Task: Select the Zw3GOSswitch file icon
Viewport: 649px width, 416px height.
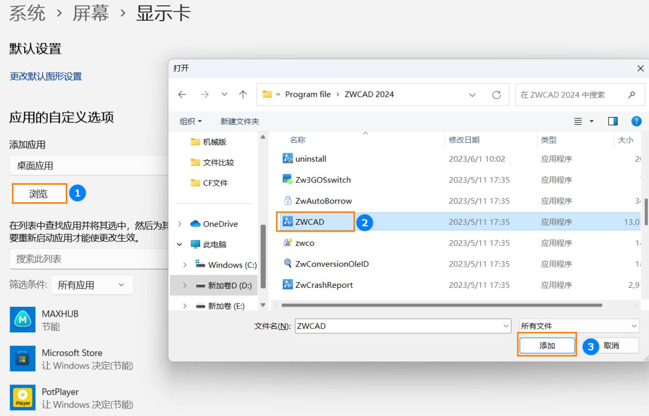Action: (287, 179)
